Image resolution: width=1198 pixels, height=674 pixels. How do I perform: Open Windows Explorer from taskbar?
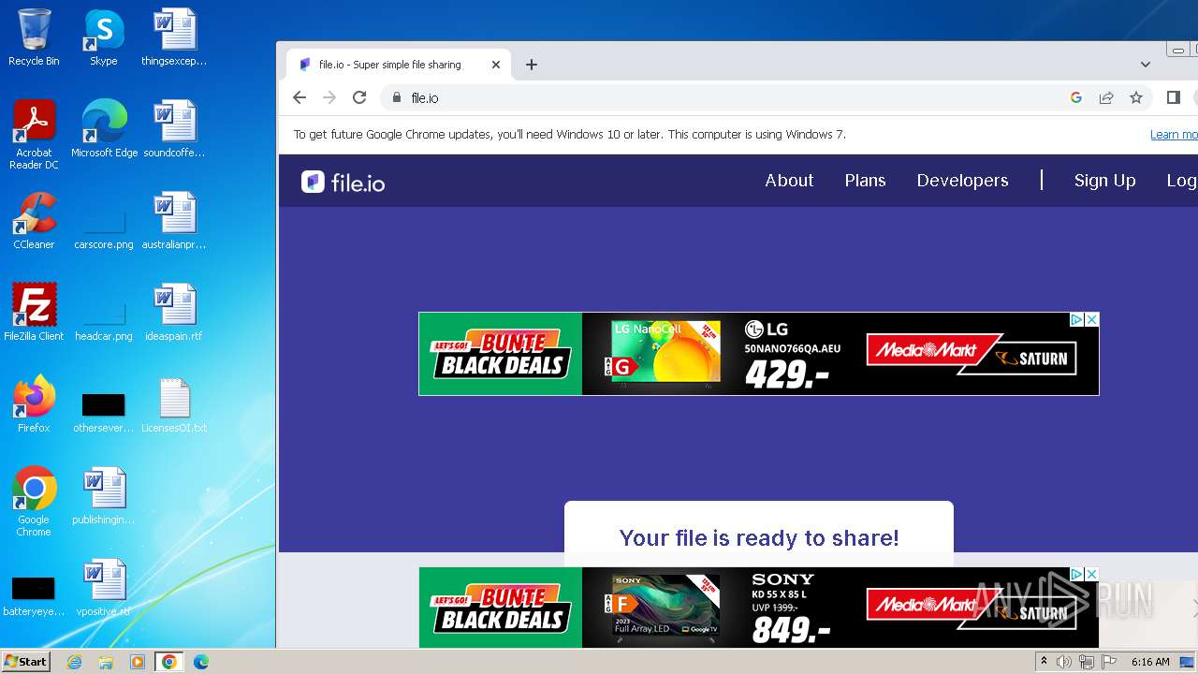tap(106, 662)
